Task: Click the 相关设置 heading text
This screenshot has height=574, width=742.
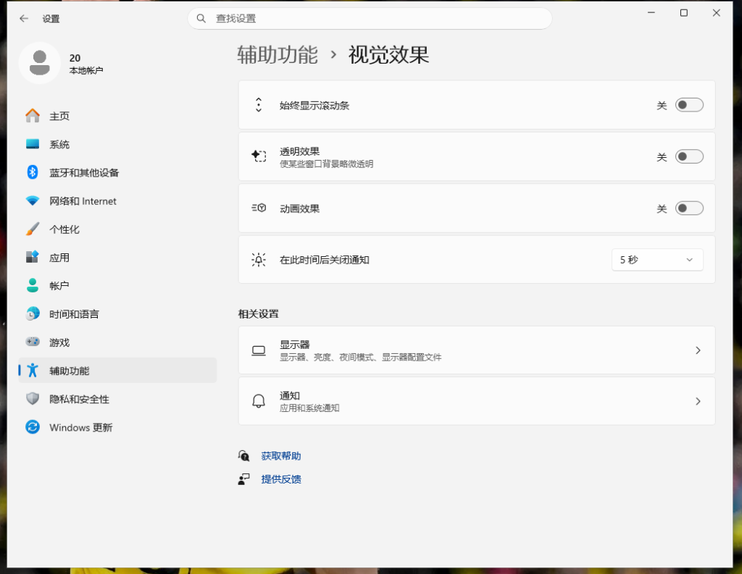Action: point(259,314)
